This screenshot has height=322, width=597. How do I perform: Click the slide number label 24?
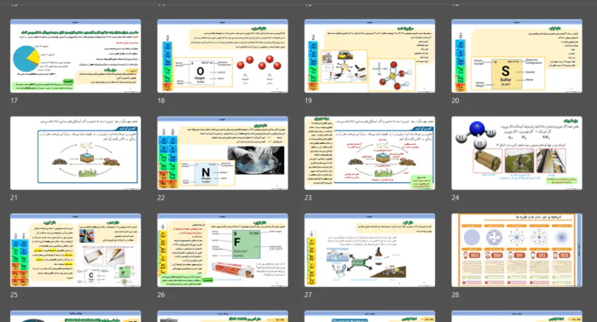[455, 198]
